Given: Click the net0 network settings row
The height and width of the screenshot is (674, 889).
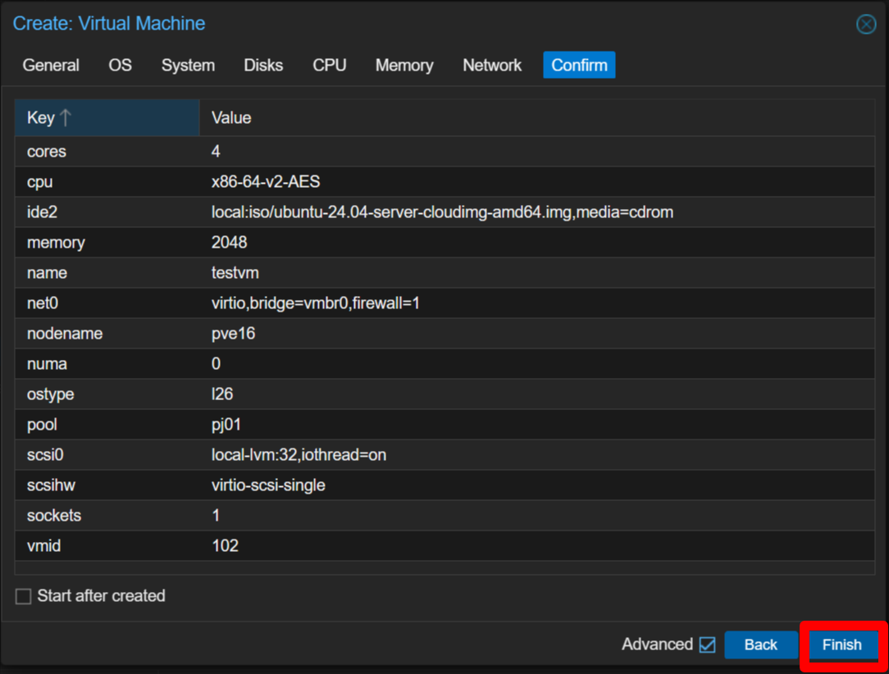Looking at the screenshot, I should click(443, 303).
